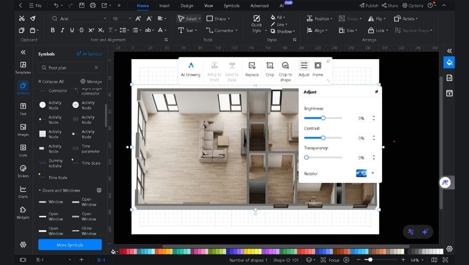Switch to the Design ribbon tab
The image size is (469, 265).
187,6
